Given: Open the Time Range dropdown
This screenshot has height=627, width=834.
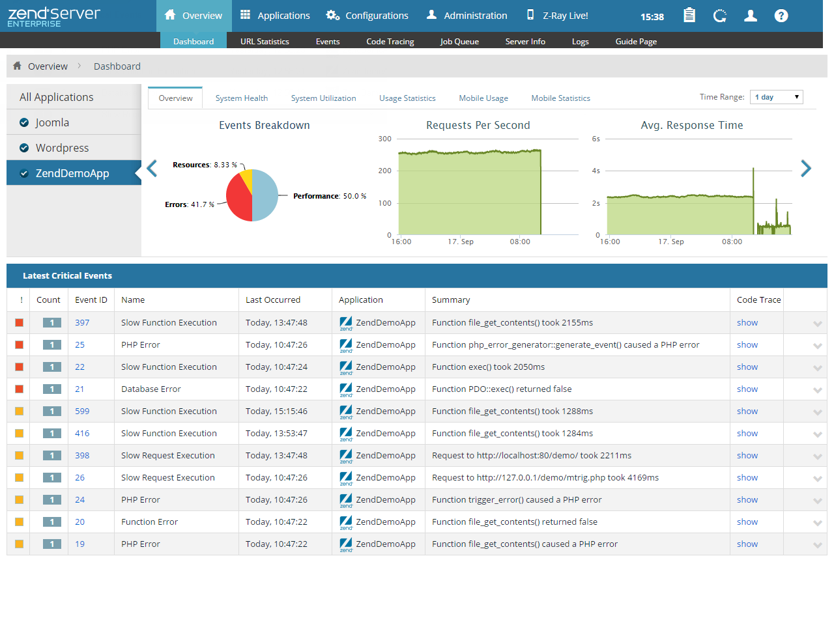Looking at the screenshot, I should tap(776, 97).
